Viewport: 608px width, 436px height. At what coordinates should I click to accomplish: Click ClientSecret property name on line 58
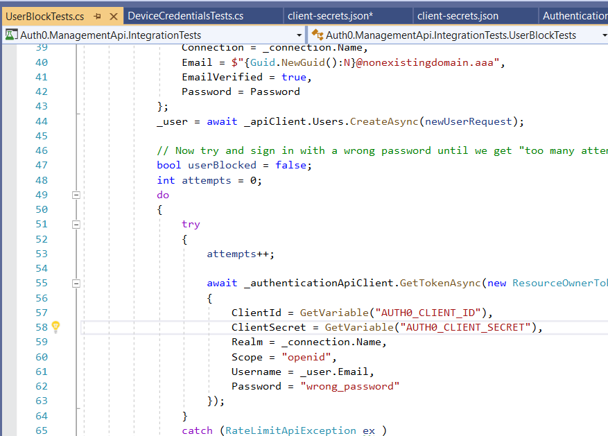pyautogui.click(x=269, y=327)
